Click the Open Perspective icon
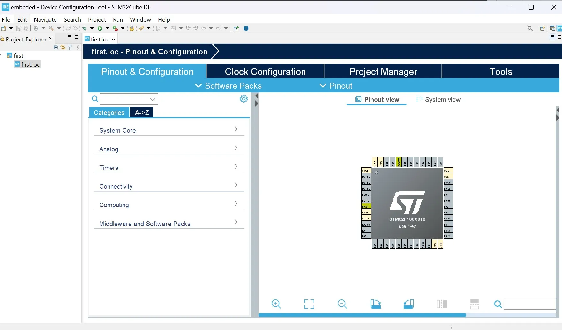The height and width of the screenshot is (330, 562). (542, 28)
